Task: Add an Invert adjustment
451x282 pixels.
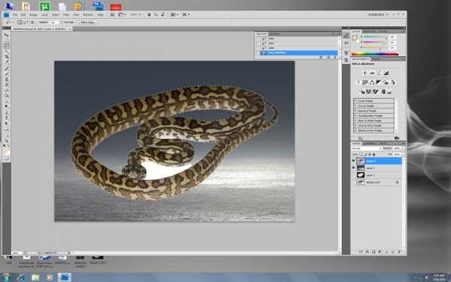Action: (362, 92)
